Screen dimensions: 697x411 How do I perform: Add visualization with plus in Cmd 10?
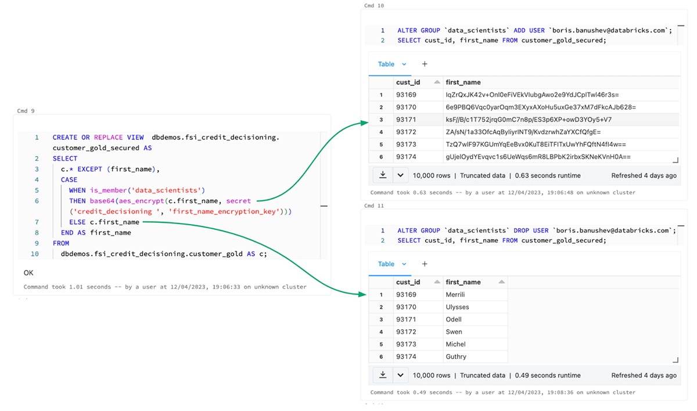[x=424, y=64]
